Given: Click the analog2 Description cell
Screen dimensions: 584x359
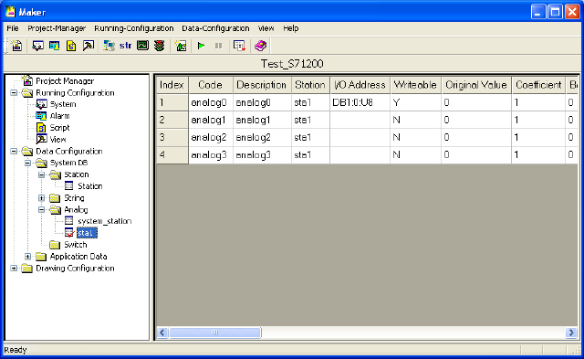Looking at the screenshot, I should (262, 138).
